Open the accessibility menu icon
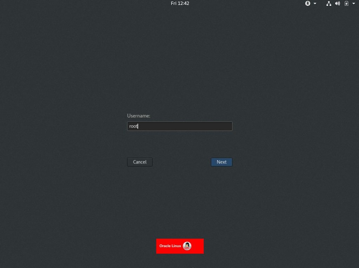The width and height of the screenshot is (359, 268). tap(307, 3)
